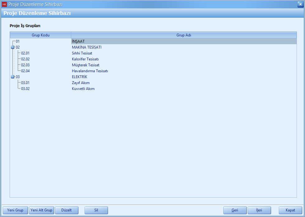Collapse the 02 MAKİNA TESİSATI group

tap(13, 47)
